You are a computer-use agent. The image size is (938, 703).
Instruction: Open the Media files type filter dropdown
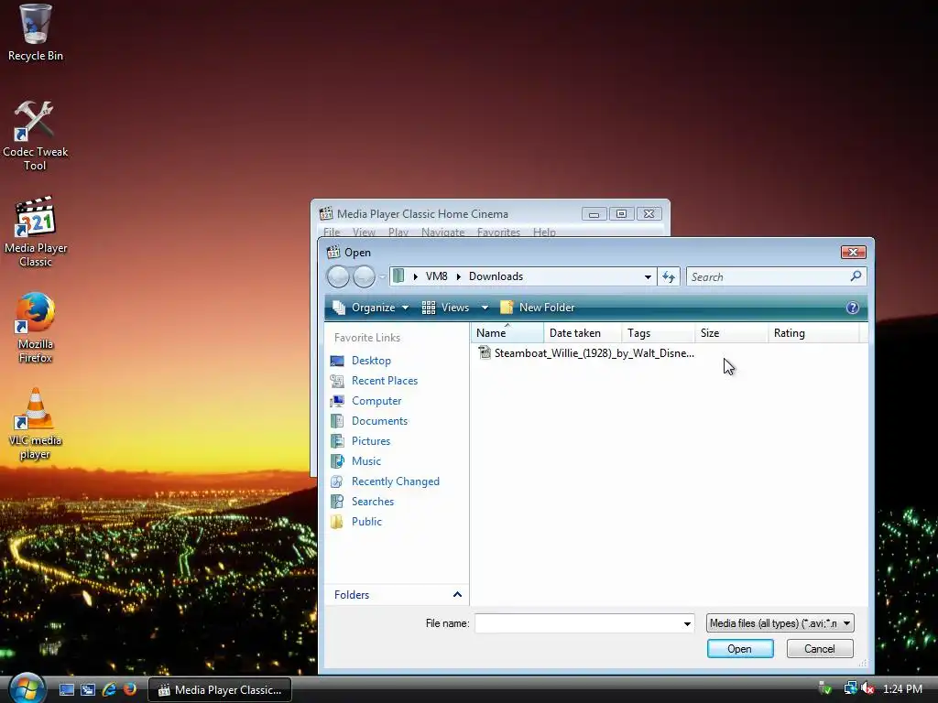click(x=780, y=623)
